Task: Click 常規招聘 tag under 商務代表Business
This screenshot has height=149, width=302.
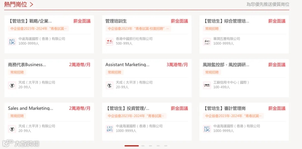Action: pyautogui.click(x=17, y=72)
